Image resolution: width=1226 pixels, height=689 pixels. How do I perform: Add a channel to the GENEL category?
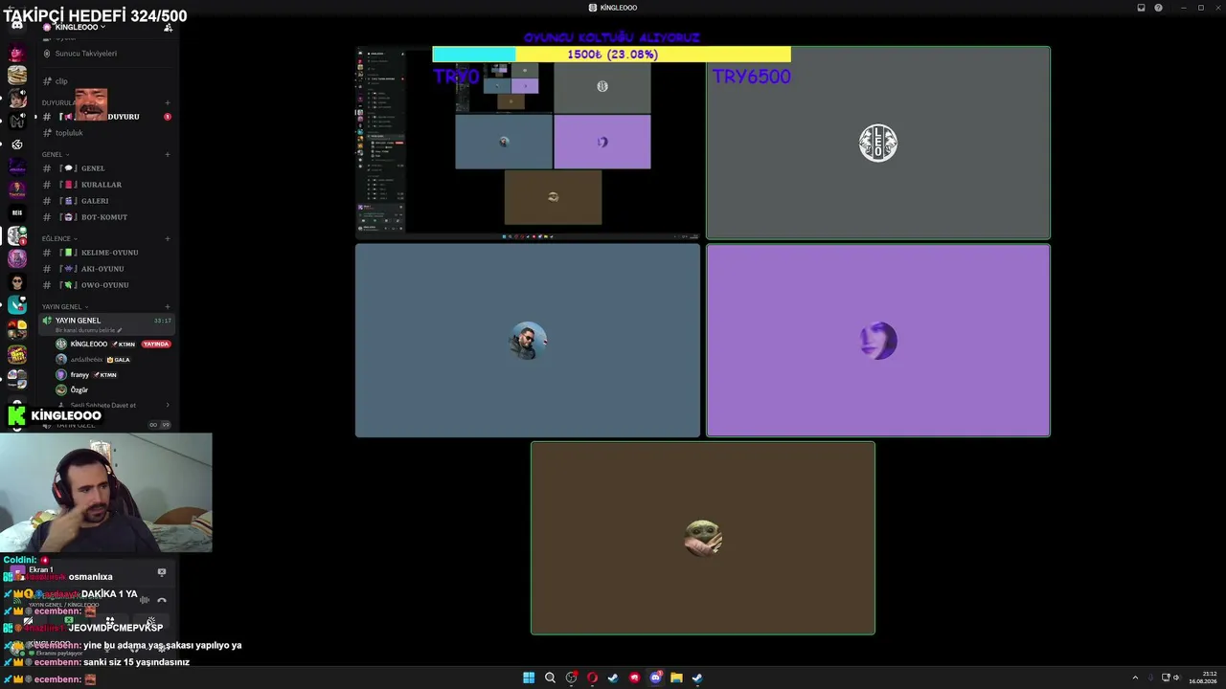pyautogui.click(x=168, y=154)
